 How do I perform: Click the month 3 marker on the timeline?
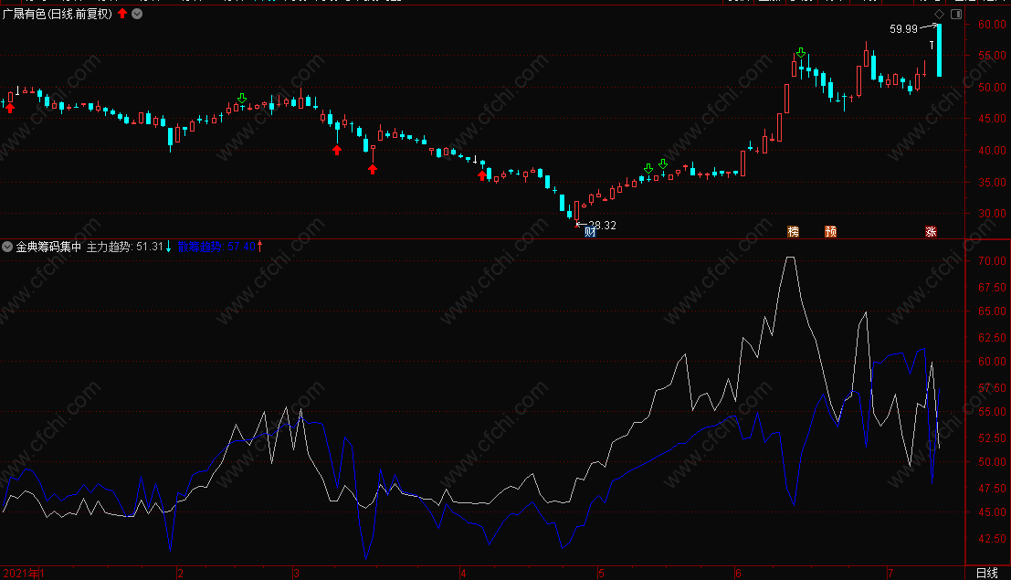[x=296, y=574]
